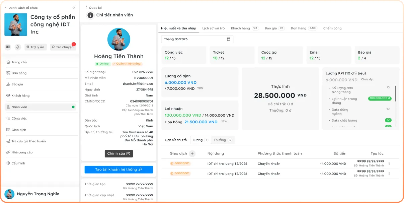Click Hoàng Tiến Thành's profile avatar
Screen dimensions: 404x203
tap(119, 40)
